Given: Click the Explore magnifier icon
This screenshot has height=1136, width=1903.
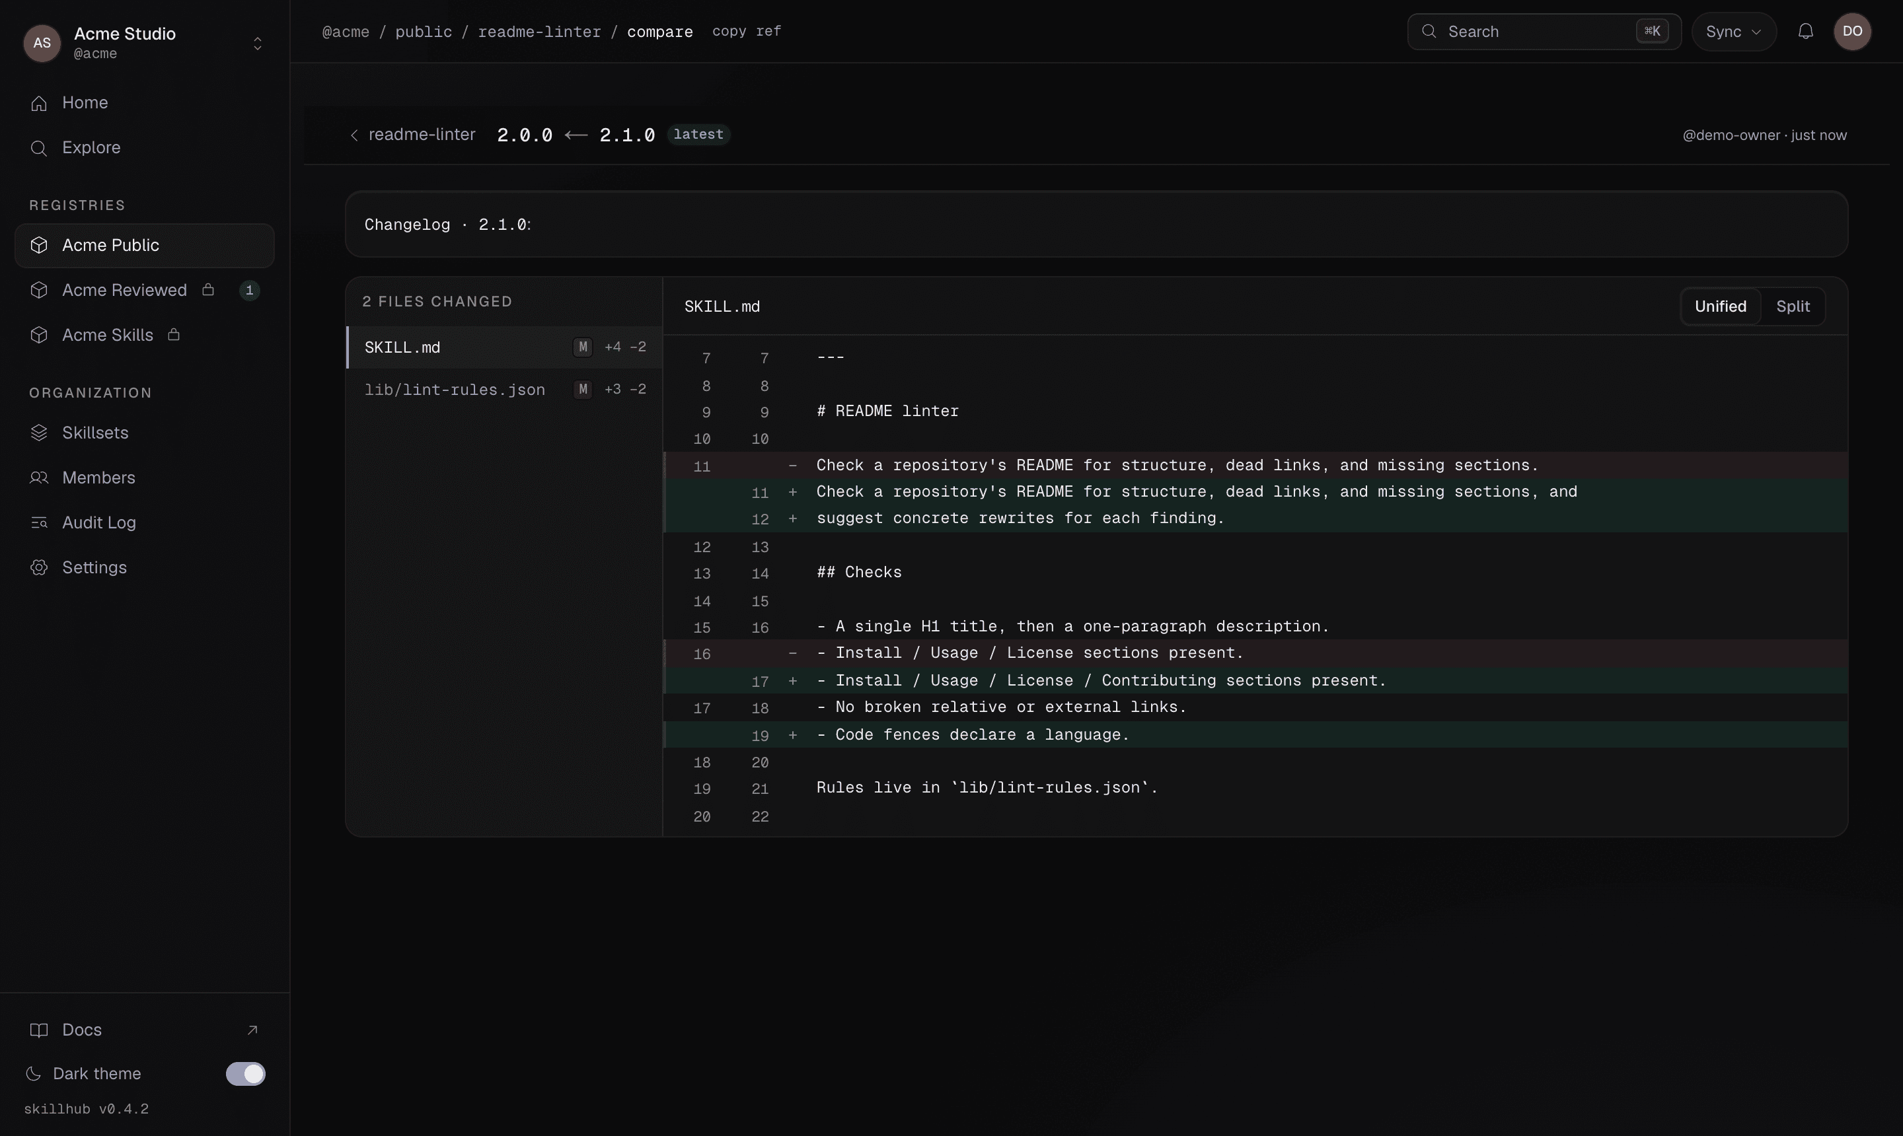Looking at the screenshot, I should [x=39, y=148].
